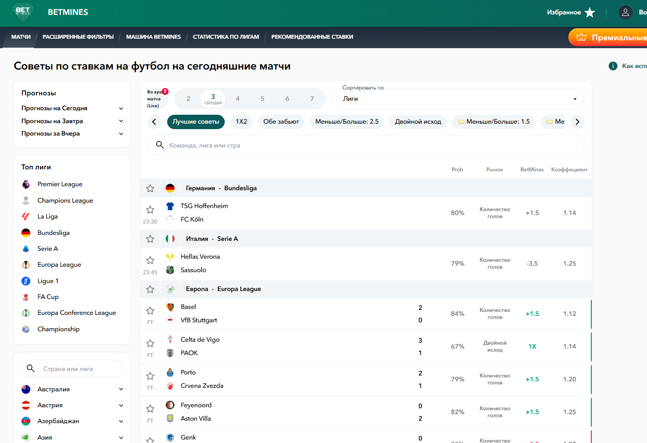This screenshot has width=647, height=443.
Task: Click the user profile avatar icon
Action: (x=625, y=12)
